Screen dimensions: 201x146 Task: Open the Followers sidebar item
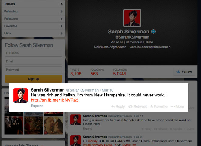point(33,19)
